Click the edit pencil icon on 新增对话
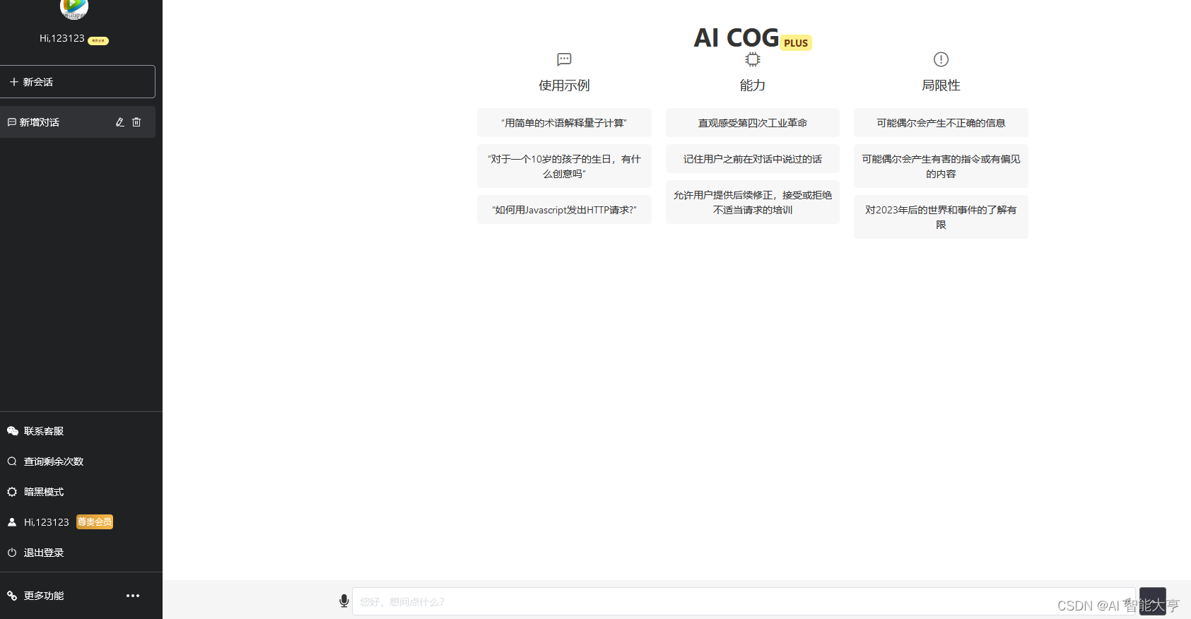This screenshot has width=1191, height=619. 120,122
